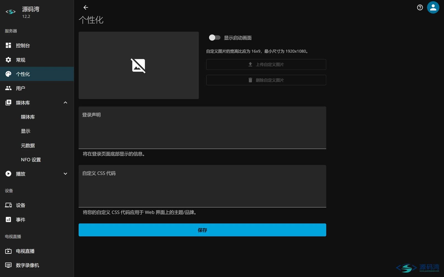Click the 控制台 dashboard icon
The image size is (444, 277).
click(x=8, y=45)
